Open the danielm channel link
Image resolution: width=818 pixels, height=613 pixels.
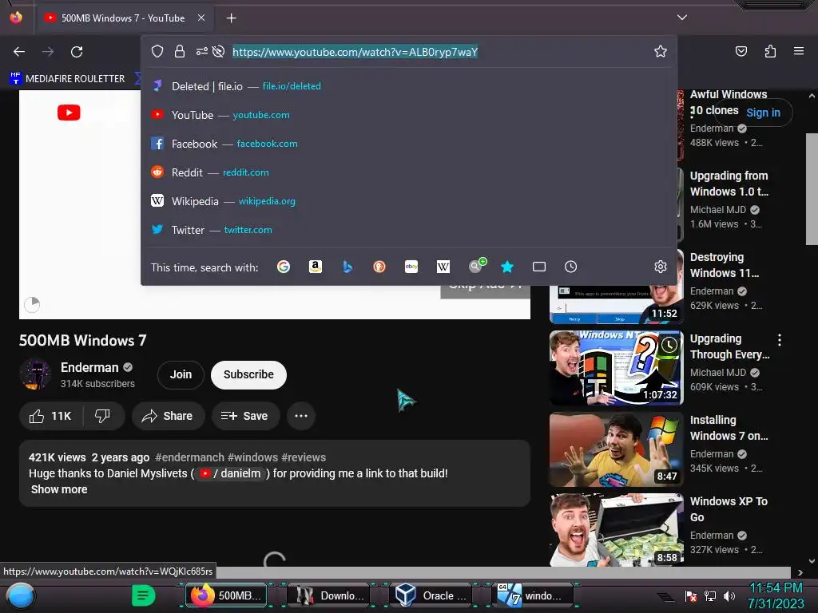(x=230, y=473)
